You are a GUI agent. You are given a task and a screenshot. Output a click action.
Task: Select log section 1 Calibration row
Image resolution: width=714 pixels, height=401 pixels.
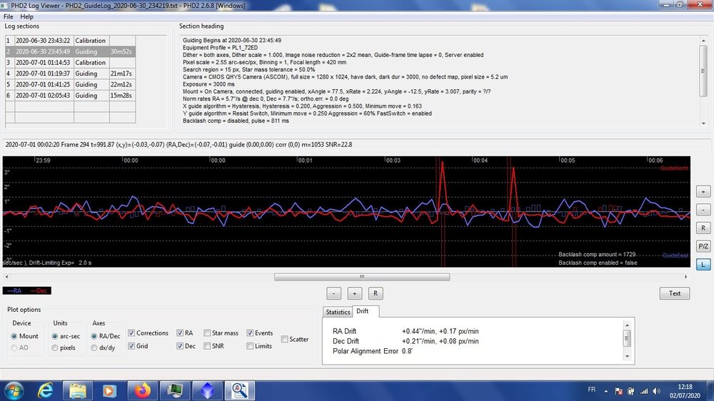70,41
